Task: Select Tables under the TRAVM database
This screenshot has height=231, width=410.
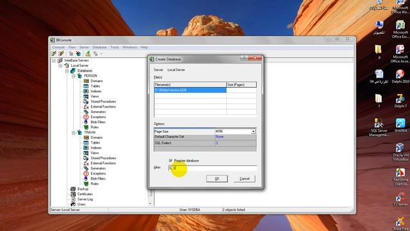Action: click(x=95, y=142)
